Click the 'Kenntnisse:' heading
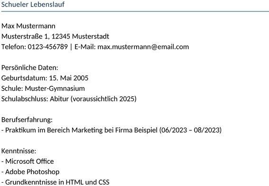This screenshot has height=186, width=269. (x=19, y=151)
